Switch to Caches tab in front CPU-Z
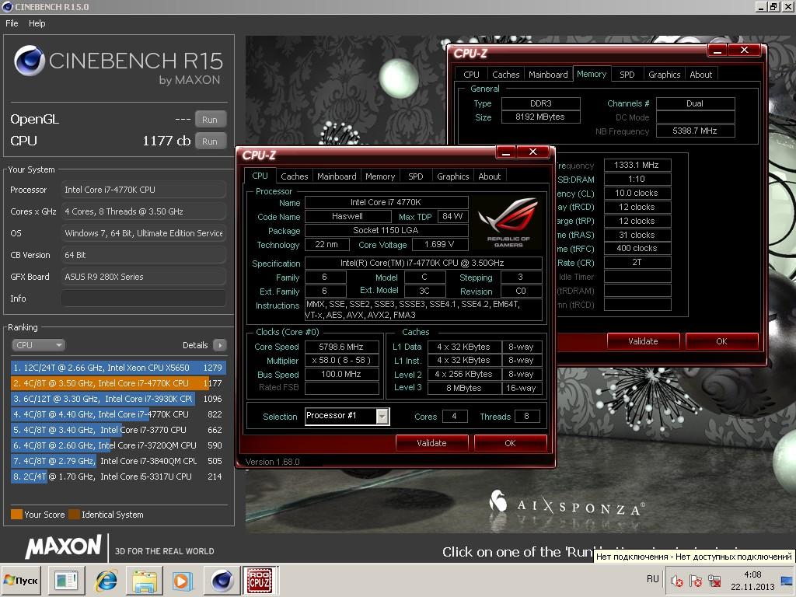Viewport: 796px width, 597px height. (295, 176)
